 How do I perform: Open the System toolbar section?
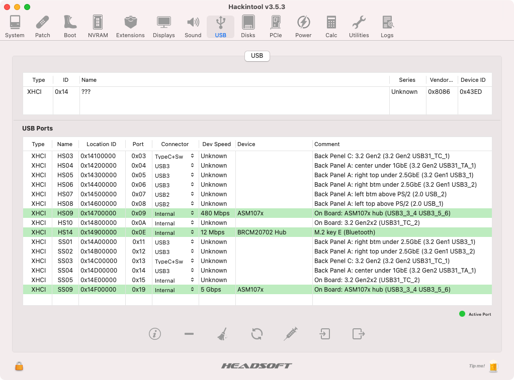[15, 27]
